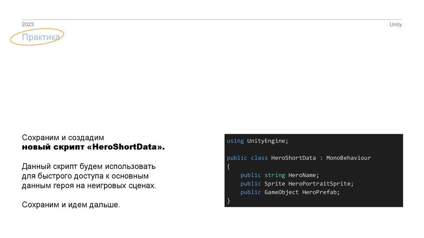The width and height of the screenshot is (424, 238).
Task: Click the sentence "Сохраним и идем дальше."
Action: pos(71,205)
